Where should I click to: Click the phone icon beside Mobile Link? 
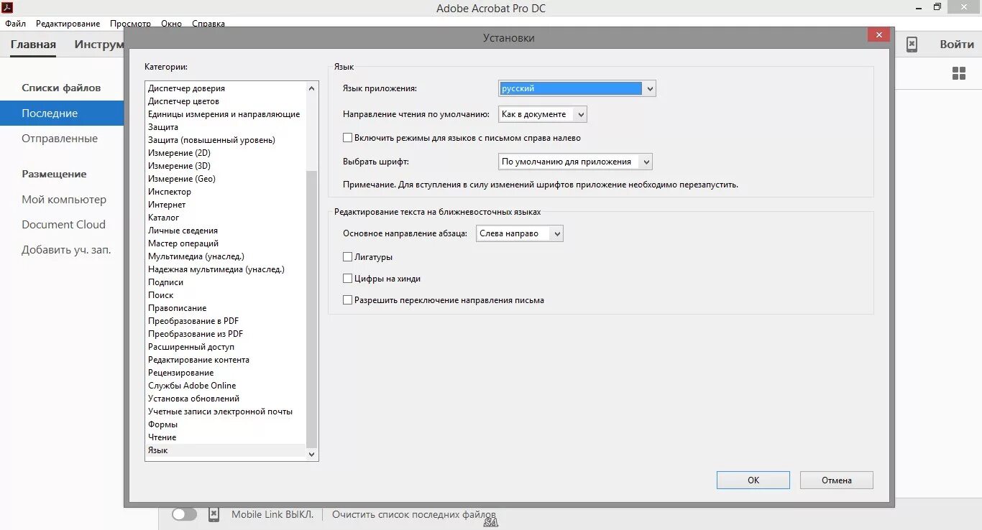point(214,514)
